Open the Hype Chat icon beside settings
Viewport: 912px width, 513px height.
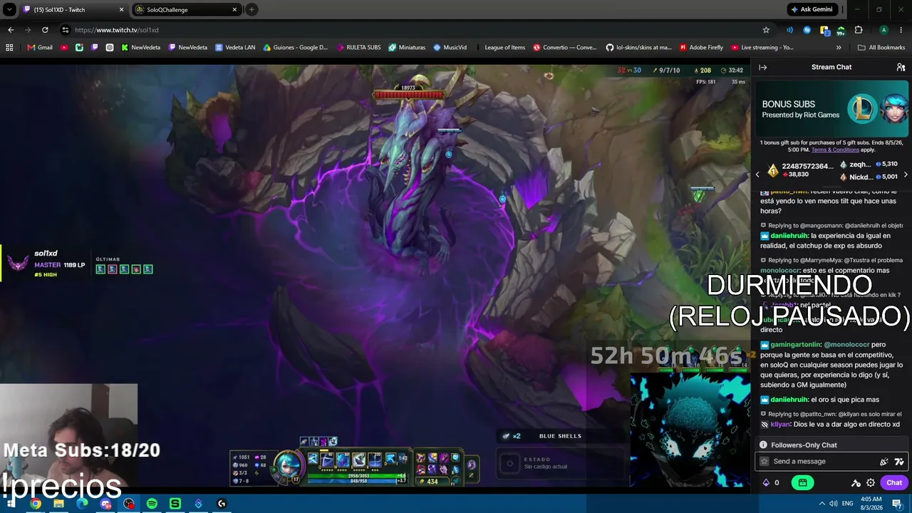(856, 482)
